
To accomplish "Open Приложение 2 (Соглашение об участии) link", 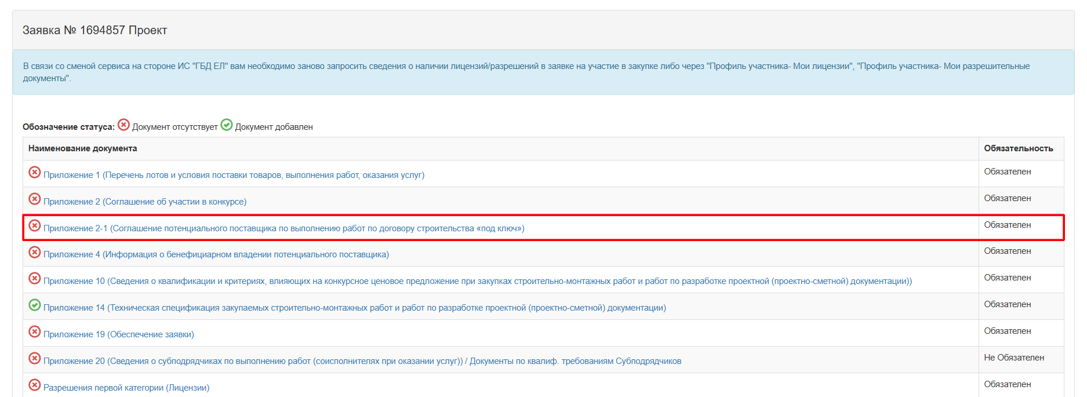I will (x=145, y=202).
